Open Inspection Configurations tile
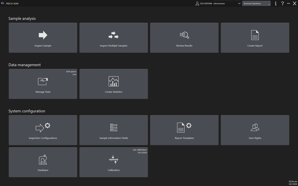The image size is (298, 186). click(x=43, y=130)
